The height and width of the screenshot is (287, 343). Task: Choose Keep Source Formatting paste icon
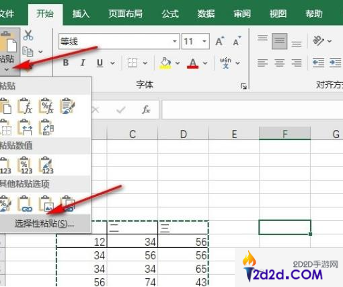[x=67, y=106]
